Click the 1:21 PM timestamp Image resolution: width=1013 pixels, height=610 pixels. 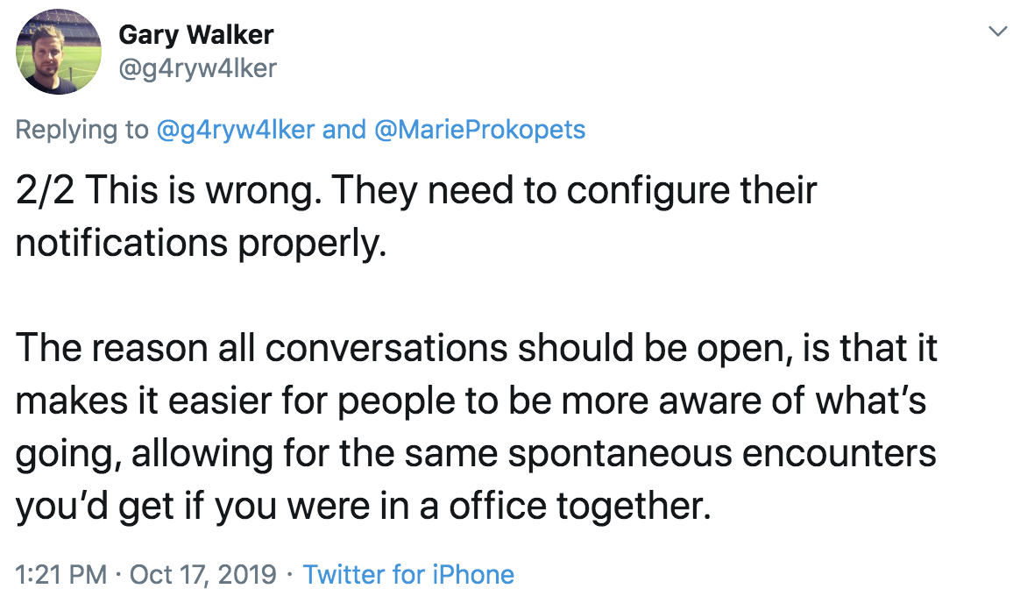click(x=60, y=574)
